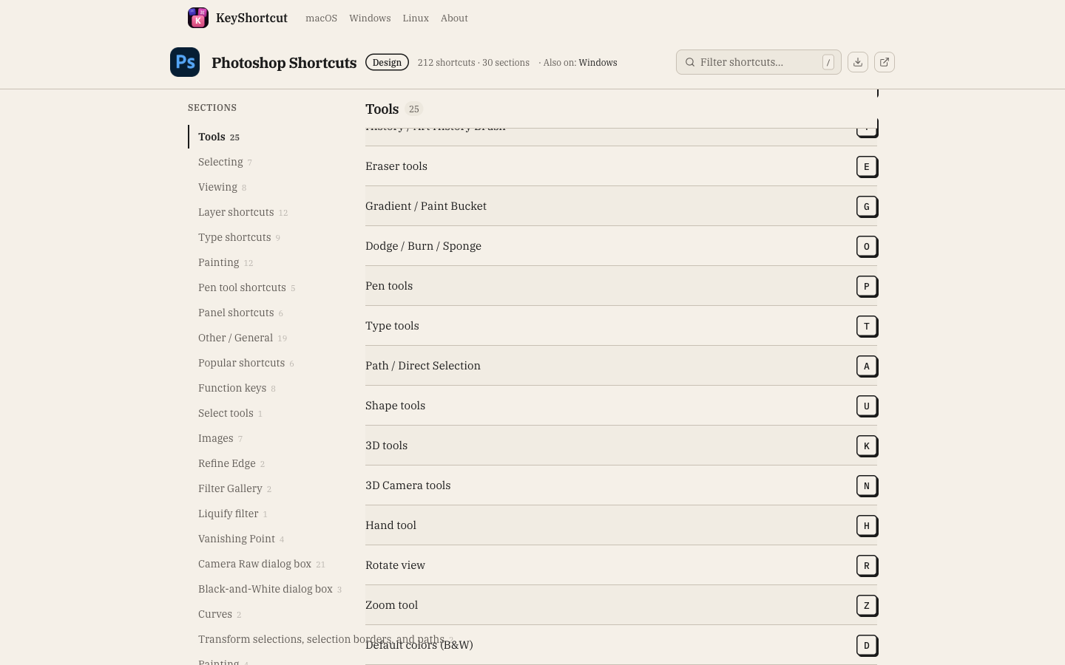
Task: Open the Windows nav item in top bar
Action: tap(370, 18)
